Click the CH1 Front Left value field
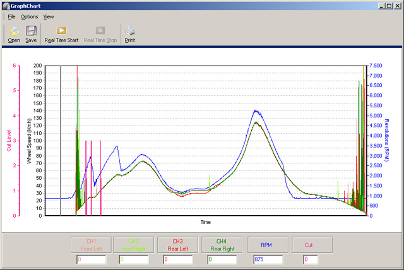 click(x=91, y=259)
